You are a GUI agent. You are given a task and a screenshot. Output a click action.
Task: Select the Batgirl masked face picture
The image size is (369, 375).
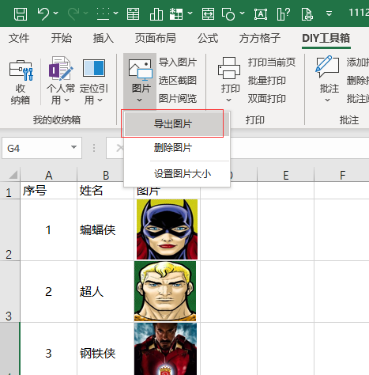pos(167,229)
